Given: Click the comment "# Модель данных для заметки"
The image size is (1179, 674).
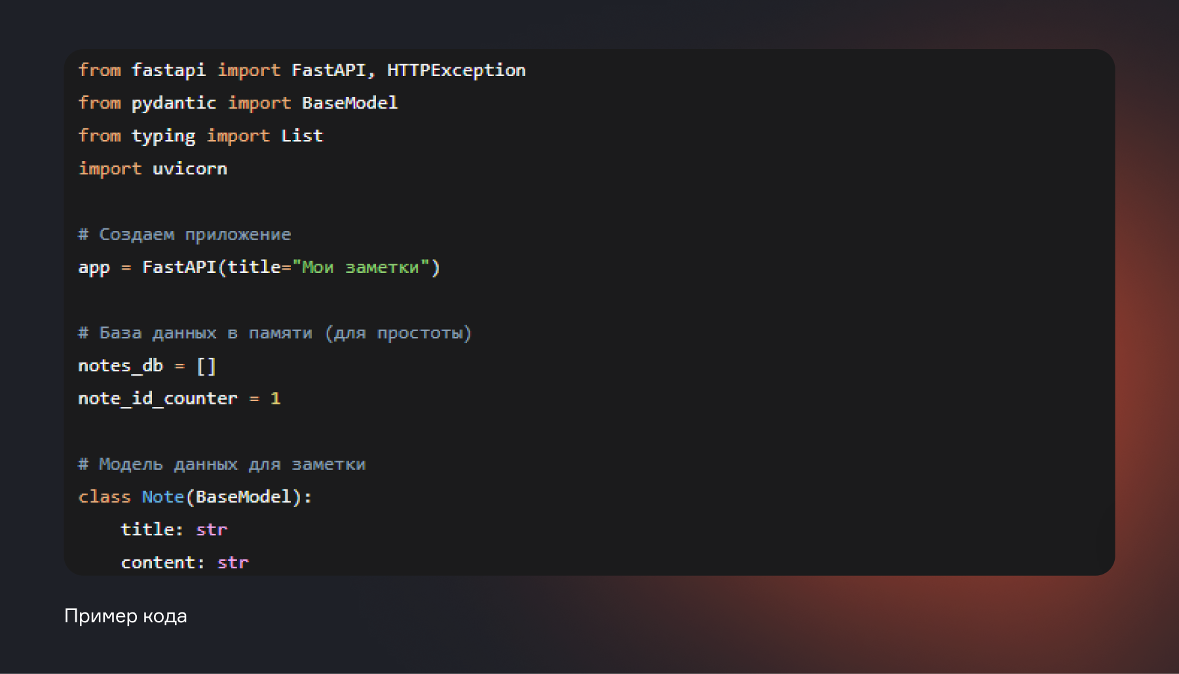Looking at the screenshot, I should point(221,464).
